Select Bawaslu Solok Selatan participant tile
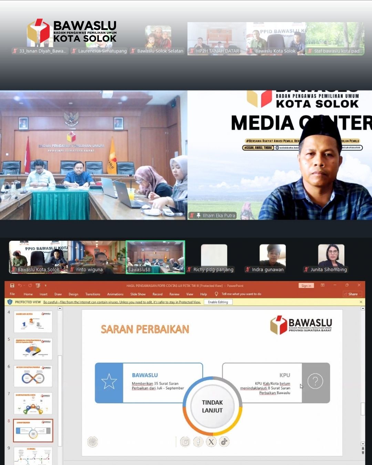This screenshot has width=372, height=465. pyautogui.click(x=158, y=39)
